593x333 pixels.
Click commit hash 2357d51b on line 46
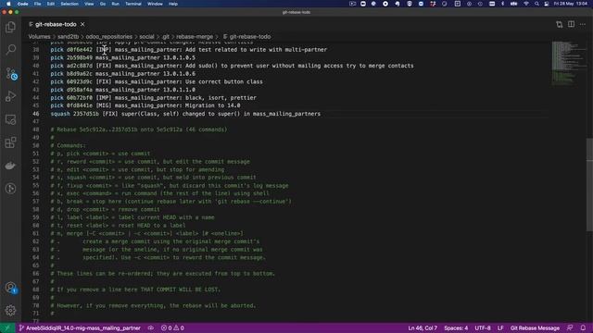click(86, 114)
